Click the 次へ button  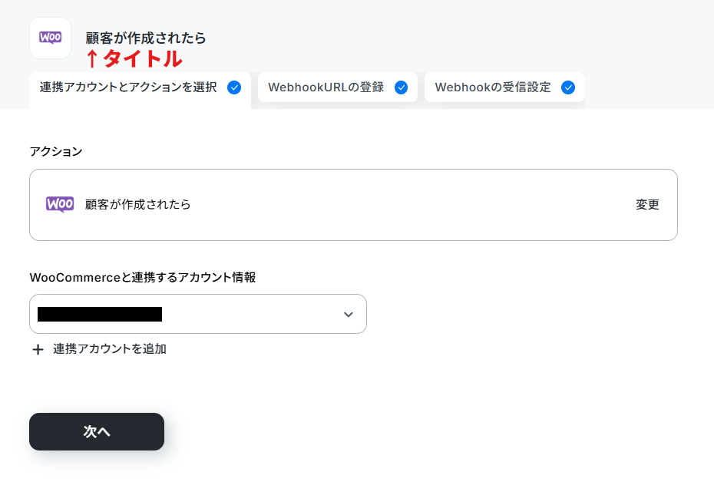point(97,432)
